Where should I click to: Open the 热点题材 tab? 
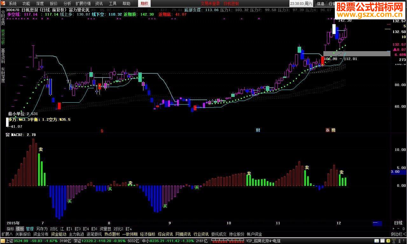112,234
